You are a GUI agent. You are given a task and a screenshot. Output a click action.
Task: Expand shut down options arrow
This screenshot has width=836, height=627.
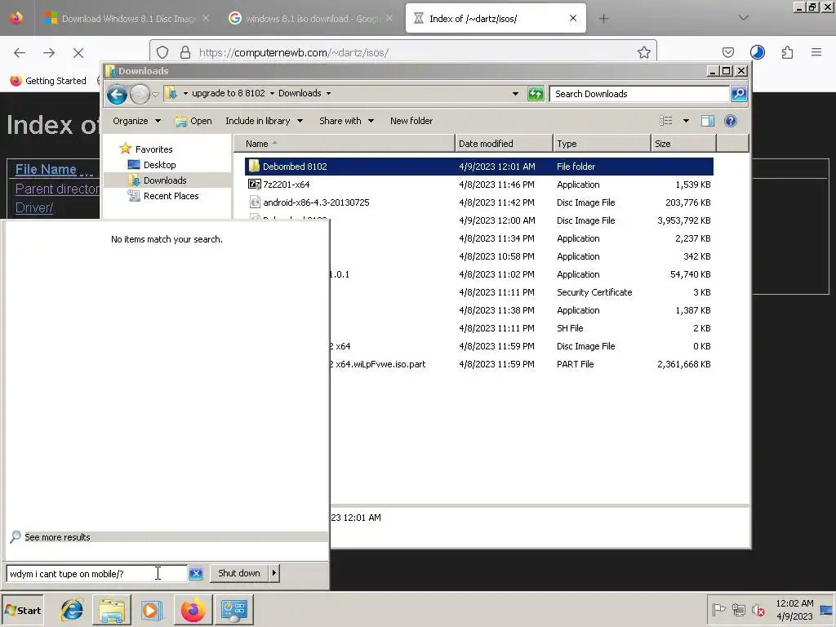[x=274, y=573]
